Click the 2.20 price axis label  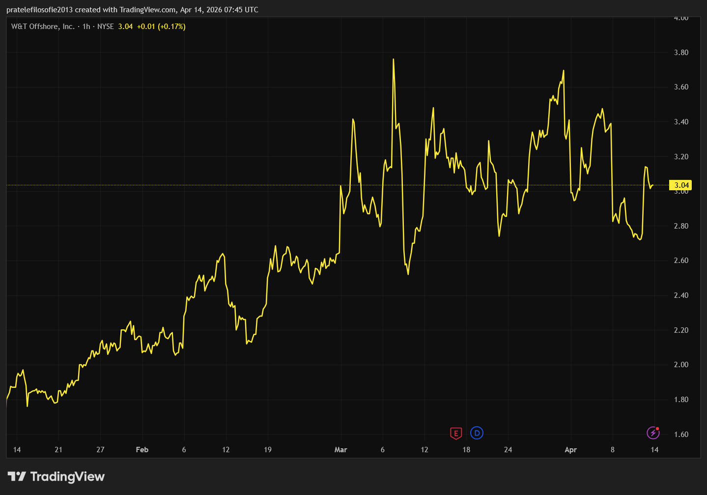pyautogui.click(x=681, y=330)
